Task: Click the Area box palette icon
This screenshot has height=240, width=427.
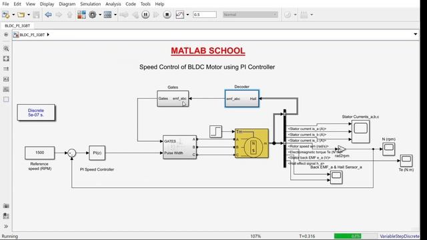Action: [x=6, y=99]
